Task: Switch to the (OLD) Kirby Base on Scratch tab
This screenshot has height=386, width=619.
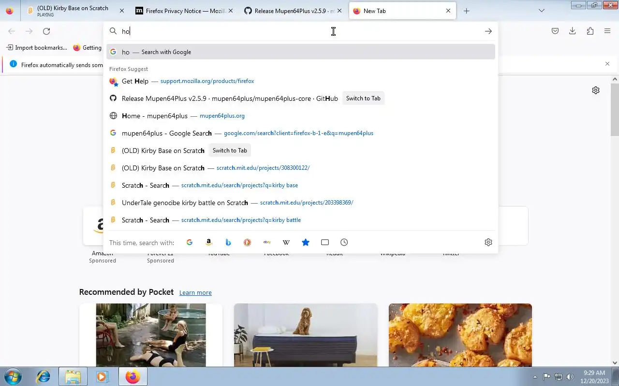Action: [x=73, y=11]
